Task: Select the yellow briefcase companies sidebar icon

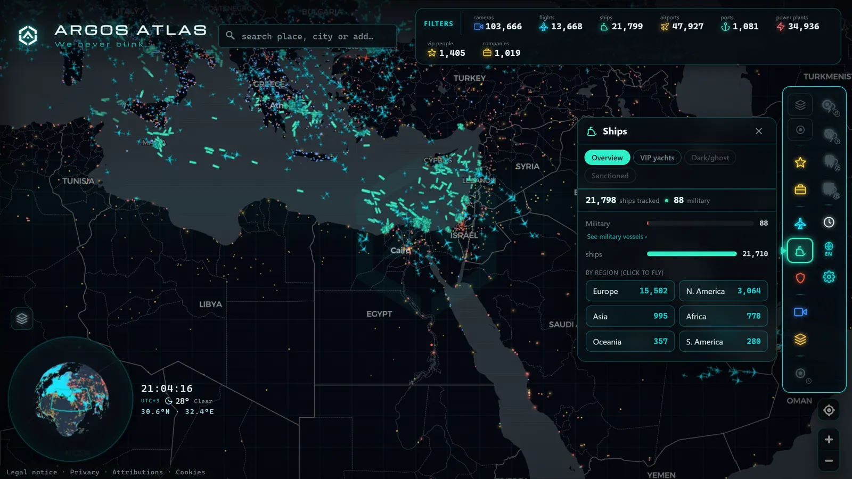Action: [800, 189]
